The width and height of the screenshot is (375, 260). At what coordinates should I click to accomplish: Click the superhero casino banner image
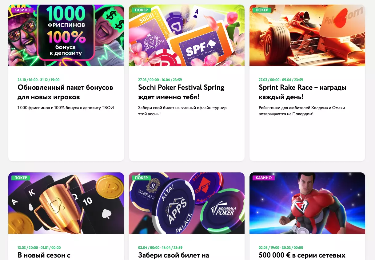[307, 203]
